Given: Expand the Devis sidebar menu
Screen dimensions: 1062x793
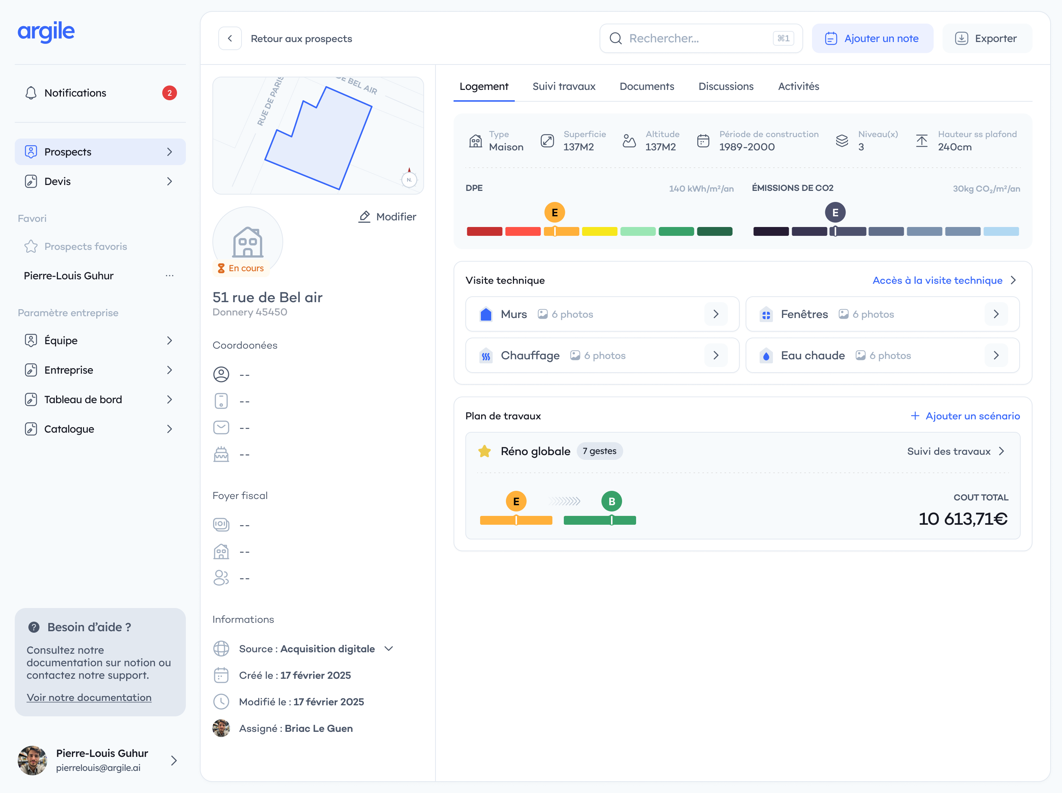Looking at the screenshot, I should coord(100,181).
